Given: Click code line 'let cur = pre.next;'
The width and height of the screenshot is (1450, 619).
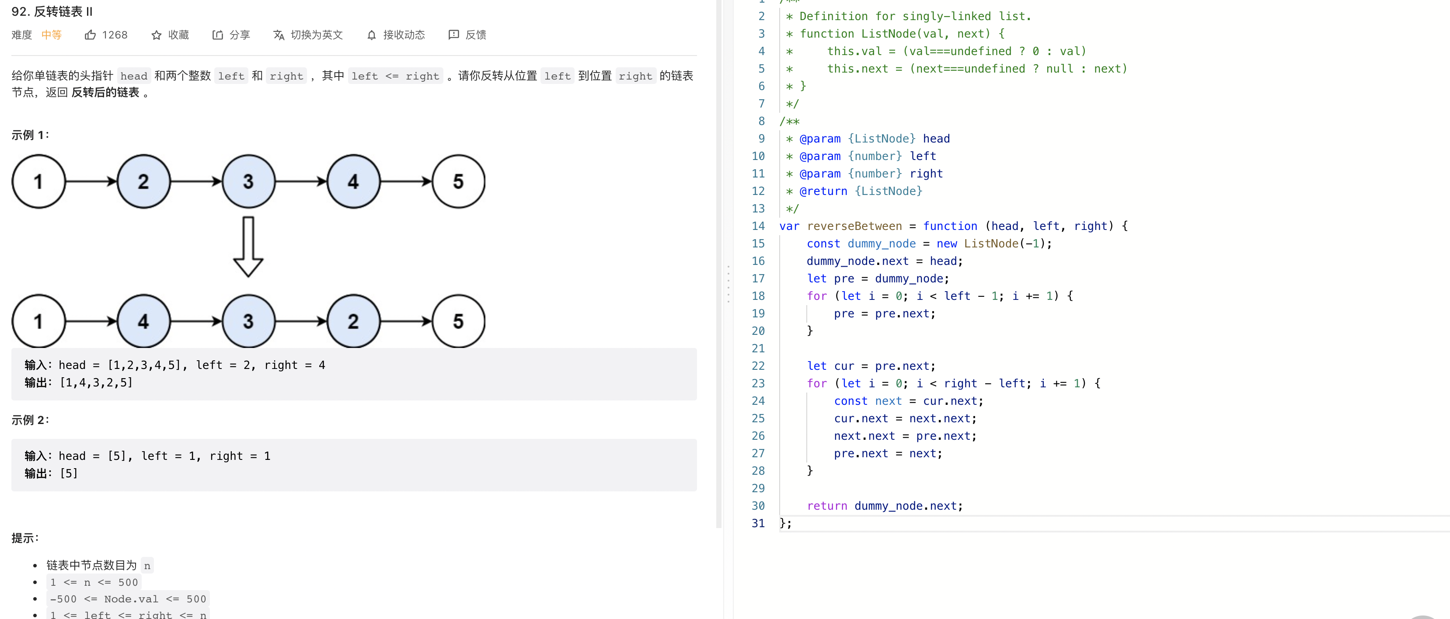Looking at the screenshot, I should pos(871,366).
